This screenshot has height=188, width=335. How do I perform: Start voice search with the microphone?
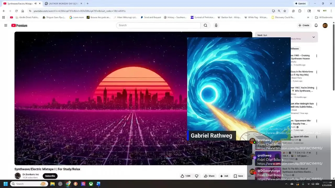click(216, 25)
